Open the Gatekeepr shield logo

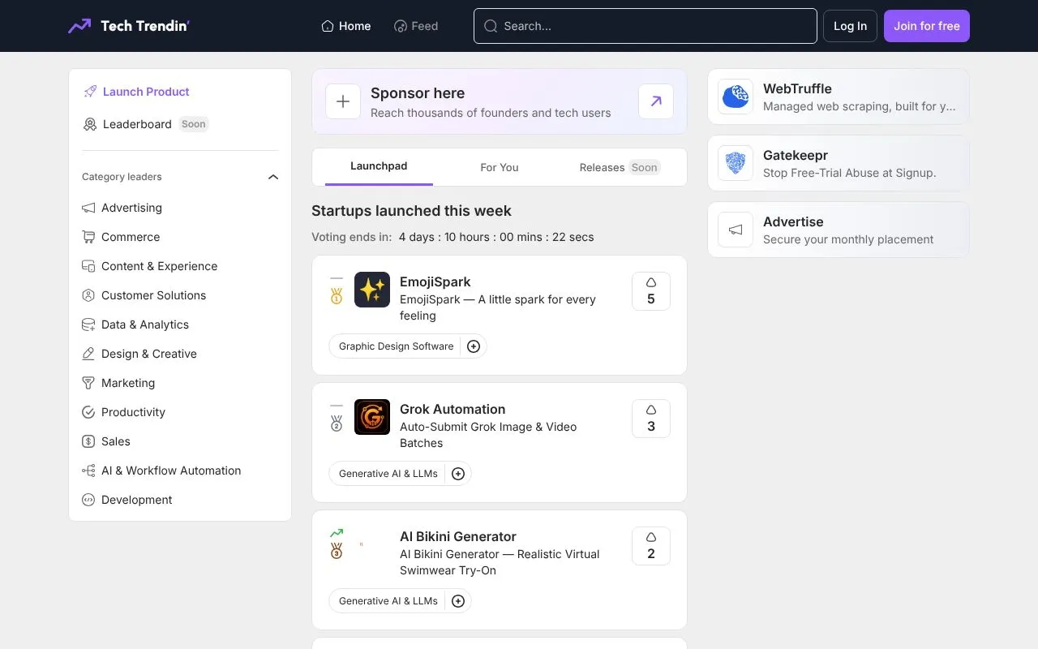click(x=736, y=163)
